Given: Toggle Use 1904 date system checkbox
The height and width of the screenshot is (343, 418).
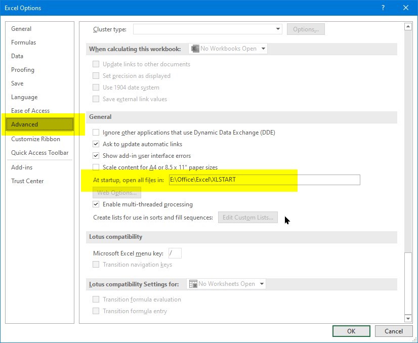Looking at the screenshot, I should pos(96,88).
